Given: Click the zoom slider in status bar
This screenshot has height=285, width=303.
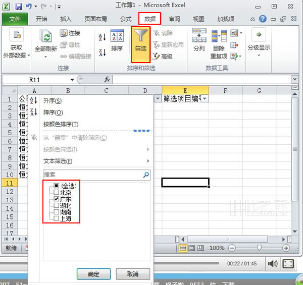Looking at the screenshot, I should coord(259,248).
